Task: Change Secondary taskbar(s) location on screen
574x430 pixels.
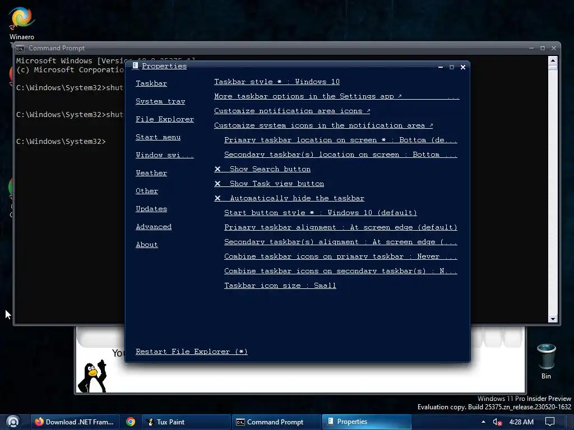Action: [340, 155]
